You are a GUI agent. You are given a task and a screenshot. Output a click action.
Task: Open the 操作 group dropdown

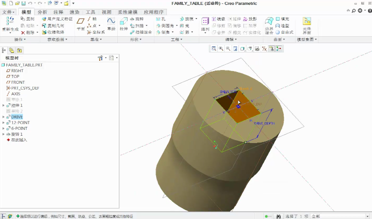coord(20,39)
